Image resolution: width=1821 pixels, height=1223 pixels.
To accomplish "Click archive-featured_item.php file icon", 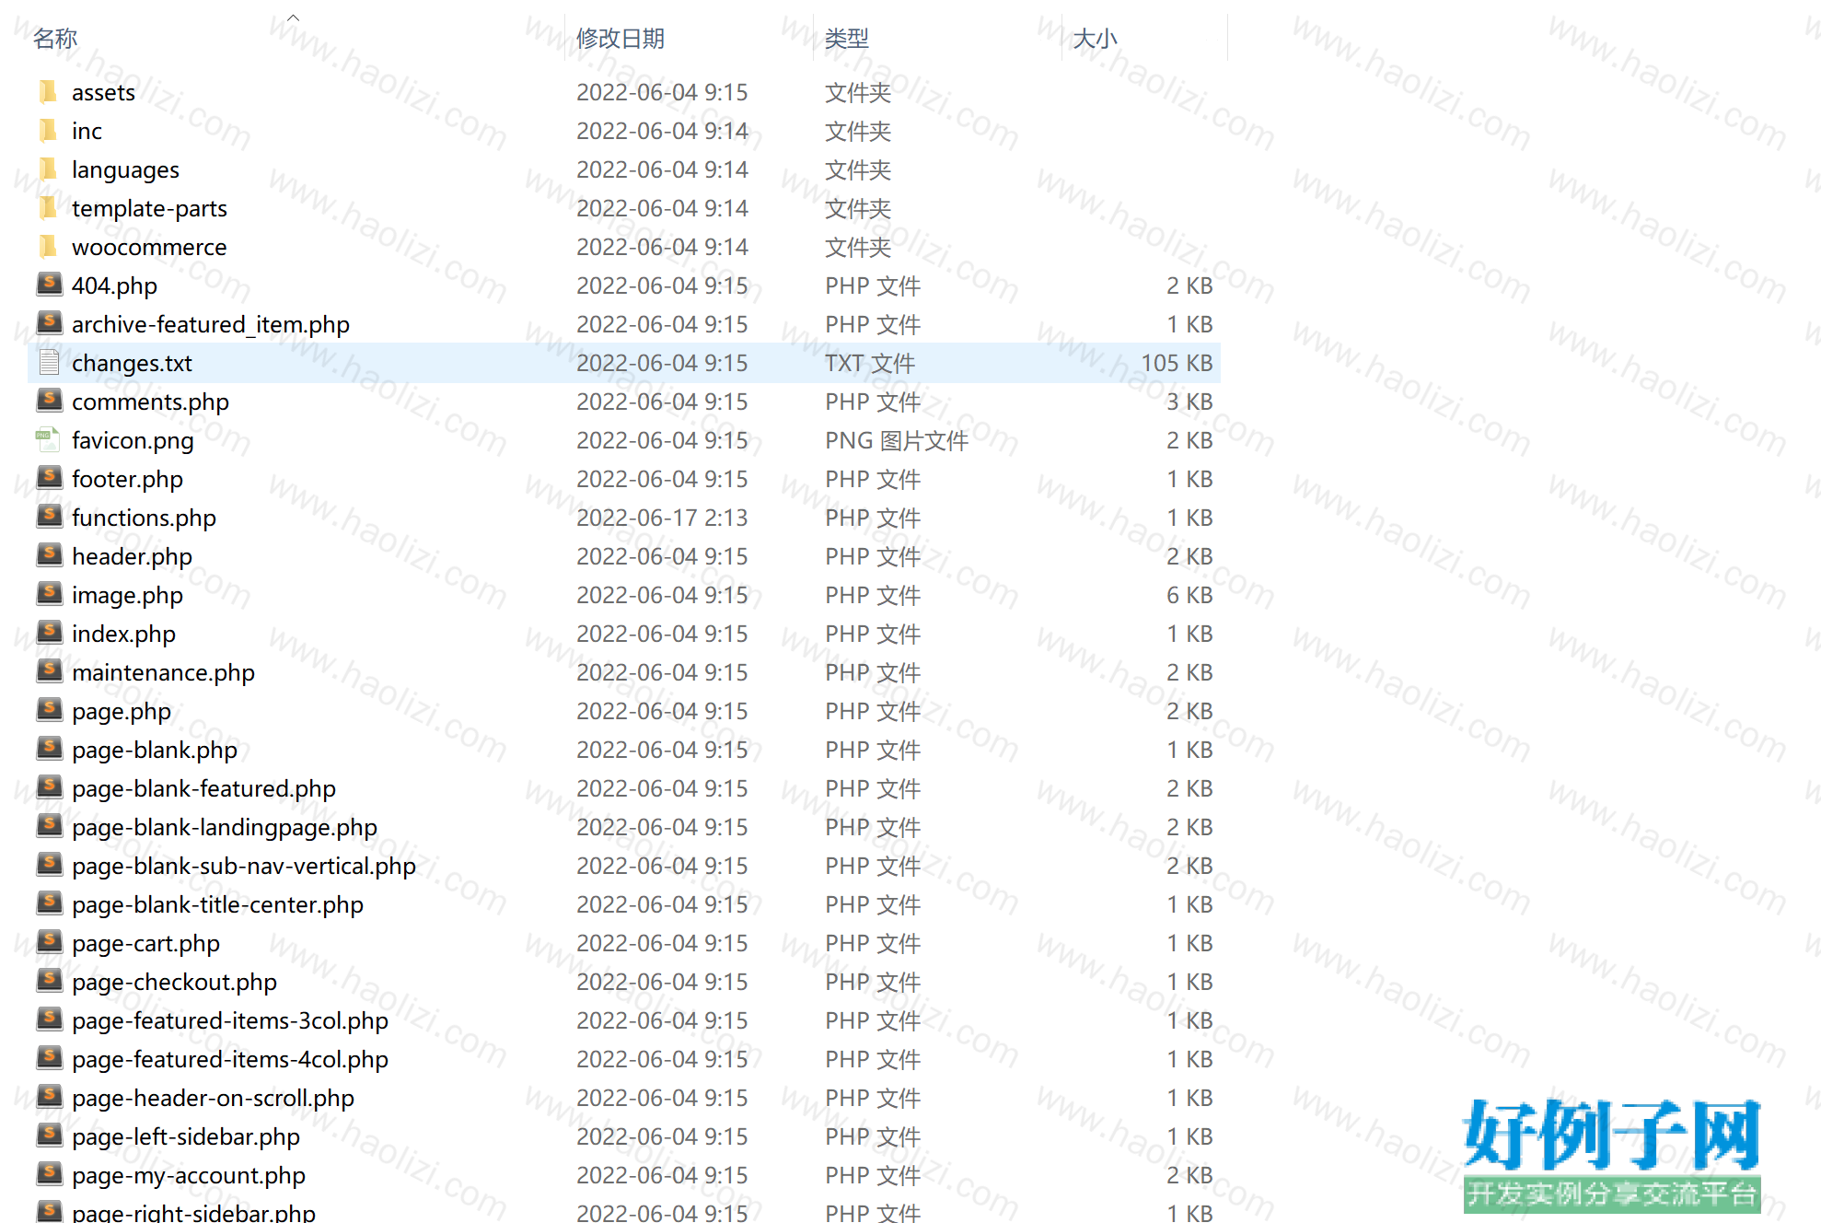I will [x=49, y=323].
